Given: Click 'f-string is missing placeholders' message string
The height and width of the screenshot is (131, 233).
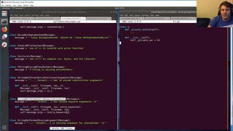Looking at the screenshot, I should 51,70.
